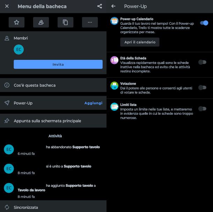Tap EC avatar for 'si è unito a' activity

tap(9, 169)
